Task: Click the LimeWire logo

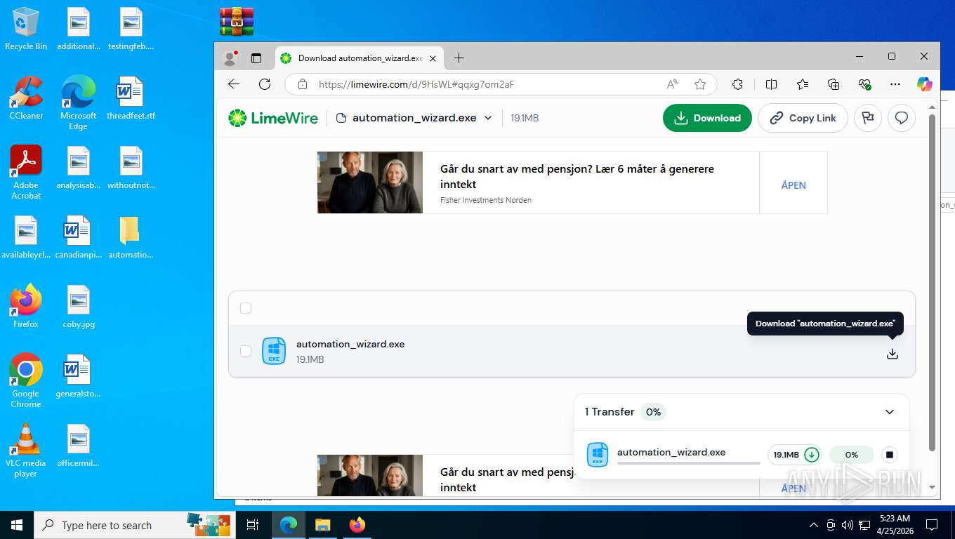Action: (273, 118)
